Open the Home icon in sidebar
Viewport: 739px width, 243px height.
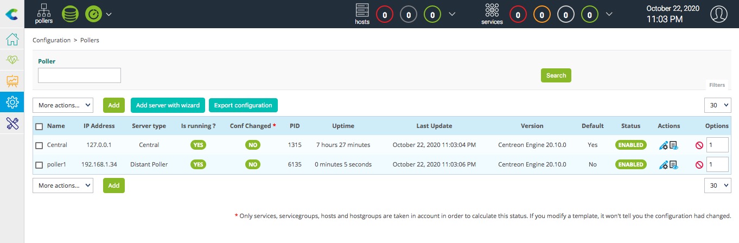12,39
